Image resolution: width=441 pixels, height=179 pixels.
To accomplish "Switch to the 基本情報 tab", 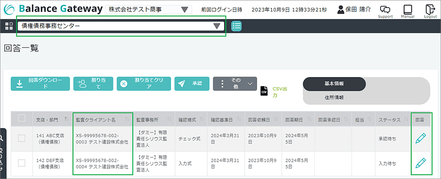I will coord(334,84).
